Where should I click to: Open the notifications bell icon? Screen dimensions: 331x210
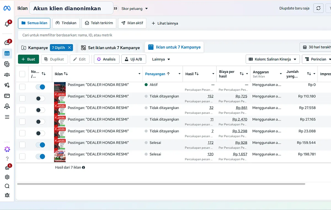(7, 24)
